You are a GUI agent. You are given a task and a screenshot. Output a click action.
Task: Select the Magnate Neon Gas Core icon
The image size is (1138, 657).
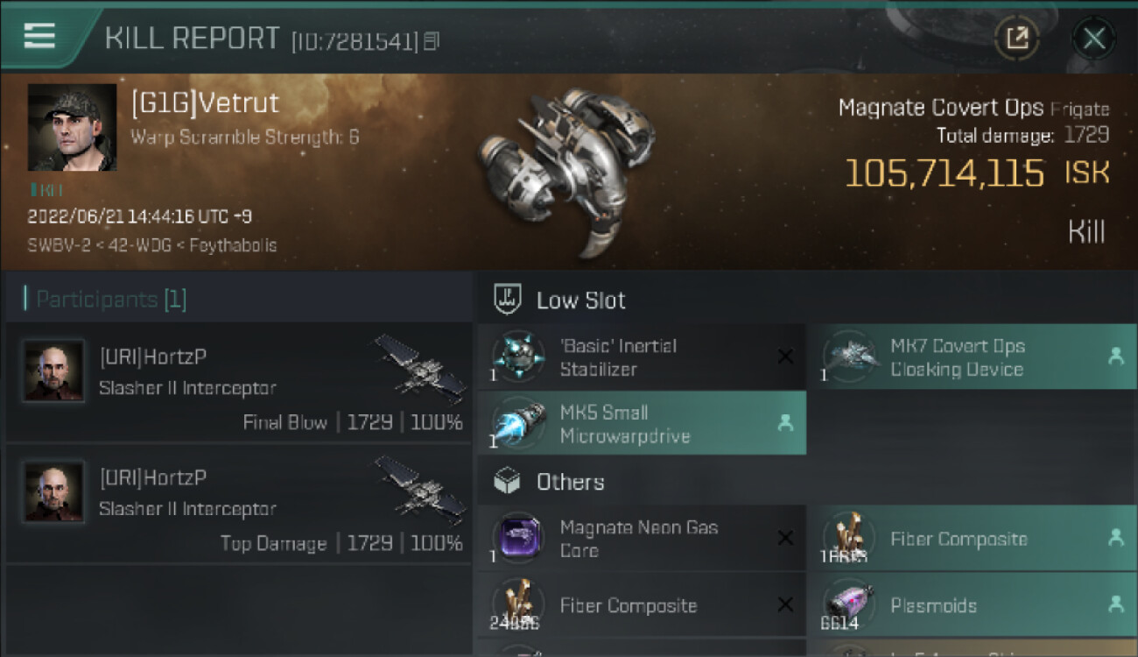(x=518, y=538)
